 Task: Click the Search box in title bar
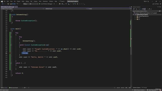click(63, 1)
